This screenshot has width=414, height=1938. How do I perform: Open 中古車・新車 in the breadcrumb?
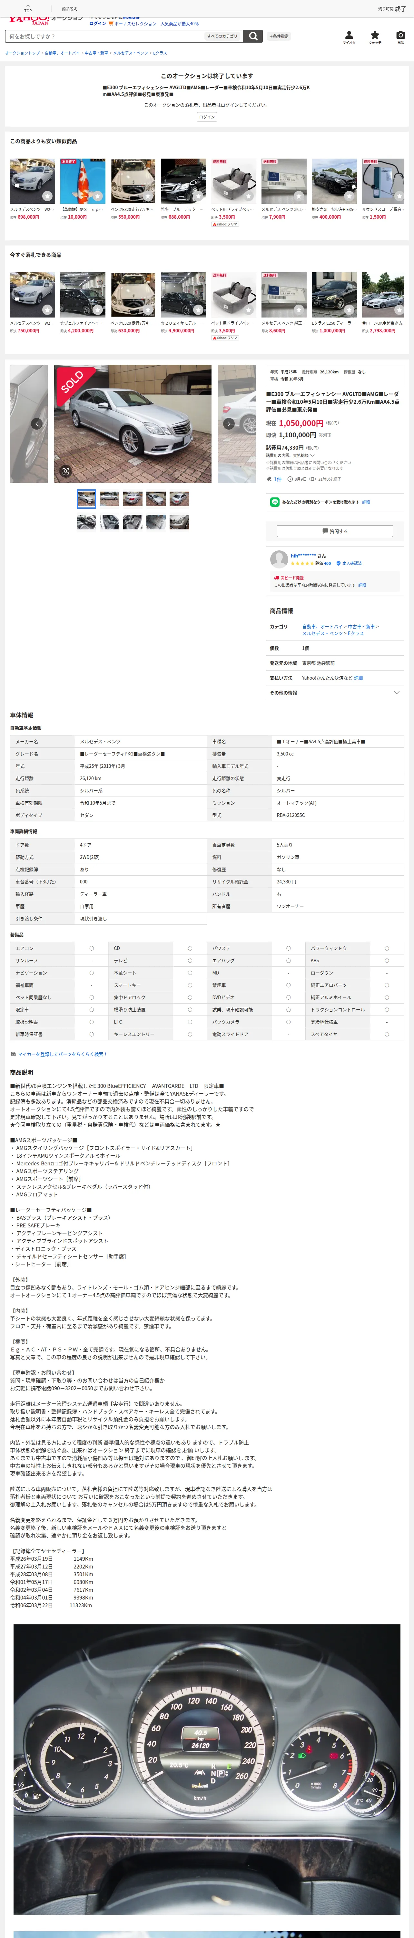96,53
